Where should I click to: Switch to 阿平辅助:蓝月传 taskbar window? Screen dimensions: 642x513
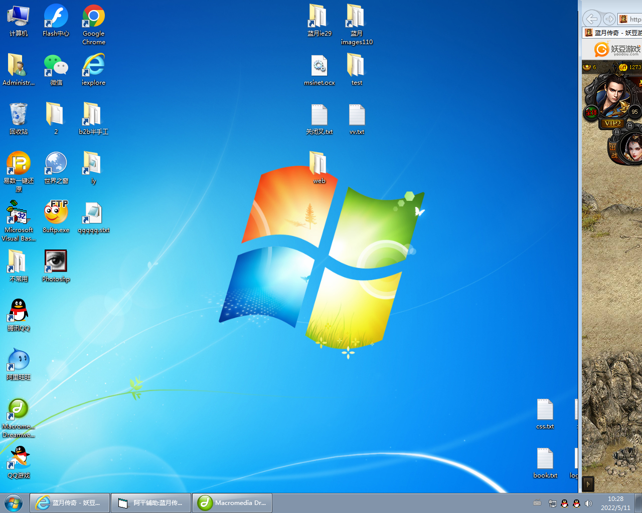(x=151, y=503)
